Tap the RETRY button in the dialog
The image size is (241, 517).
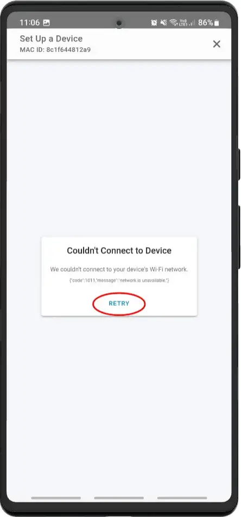pyautogui.click(x=119, y=304)
